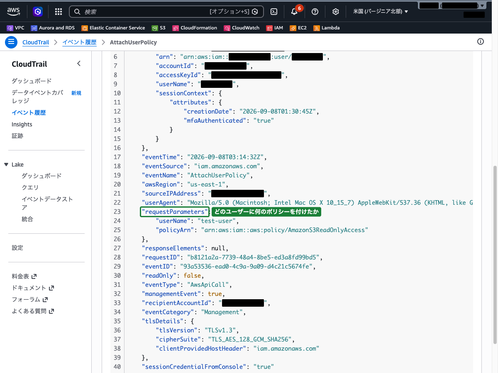This screenshot has width=498, height=373.
Task: Open the help question mark icon
Action: coord(315,12)
